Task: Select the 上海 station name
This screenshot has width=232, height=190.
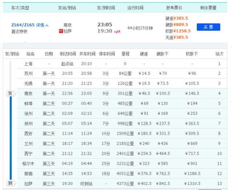Action: tap(28, 63)
